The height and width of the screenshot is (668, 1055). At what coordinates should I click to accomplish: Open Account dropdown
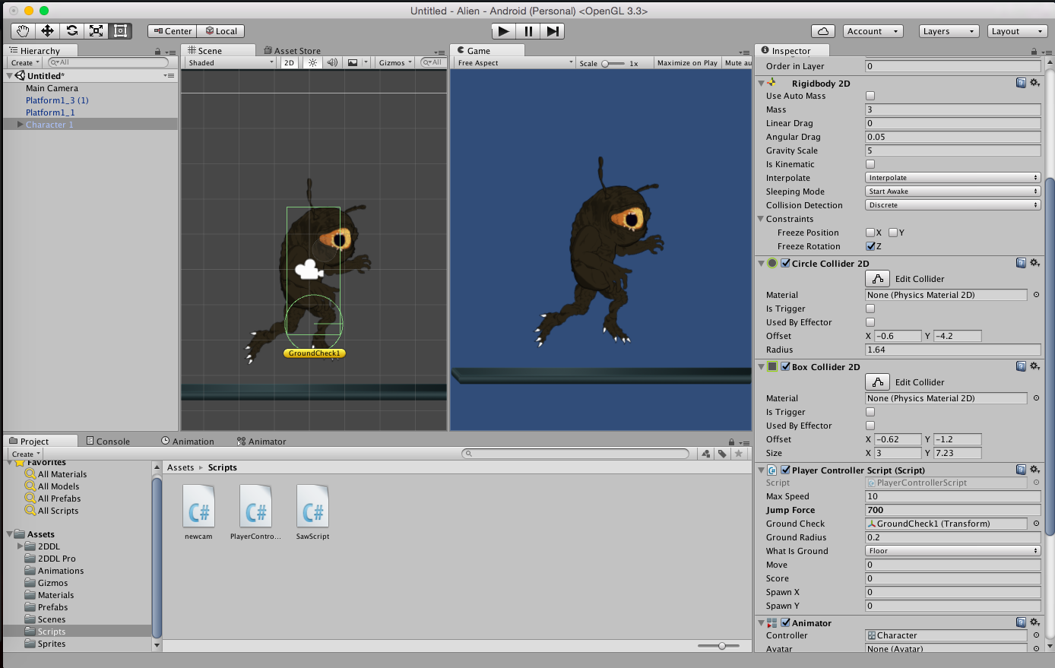873,31
